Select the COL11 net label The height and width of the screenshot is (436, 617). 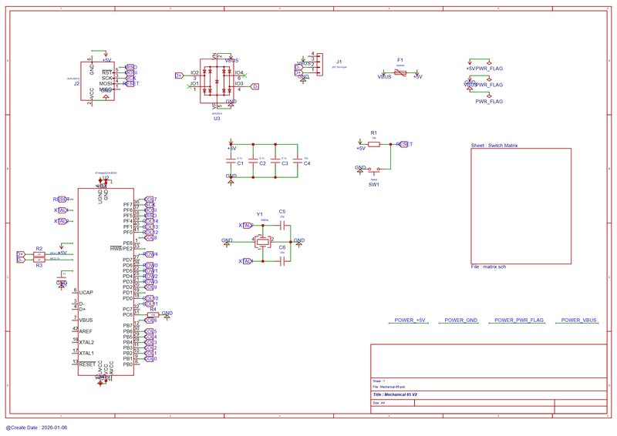pyautogui.click(x=150, y=304)
